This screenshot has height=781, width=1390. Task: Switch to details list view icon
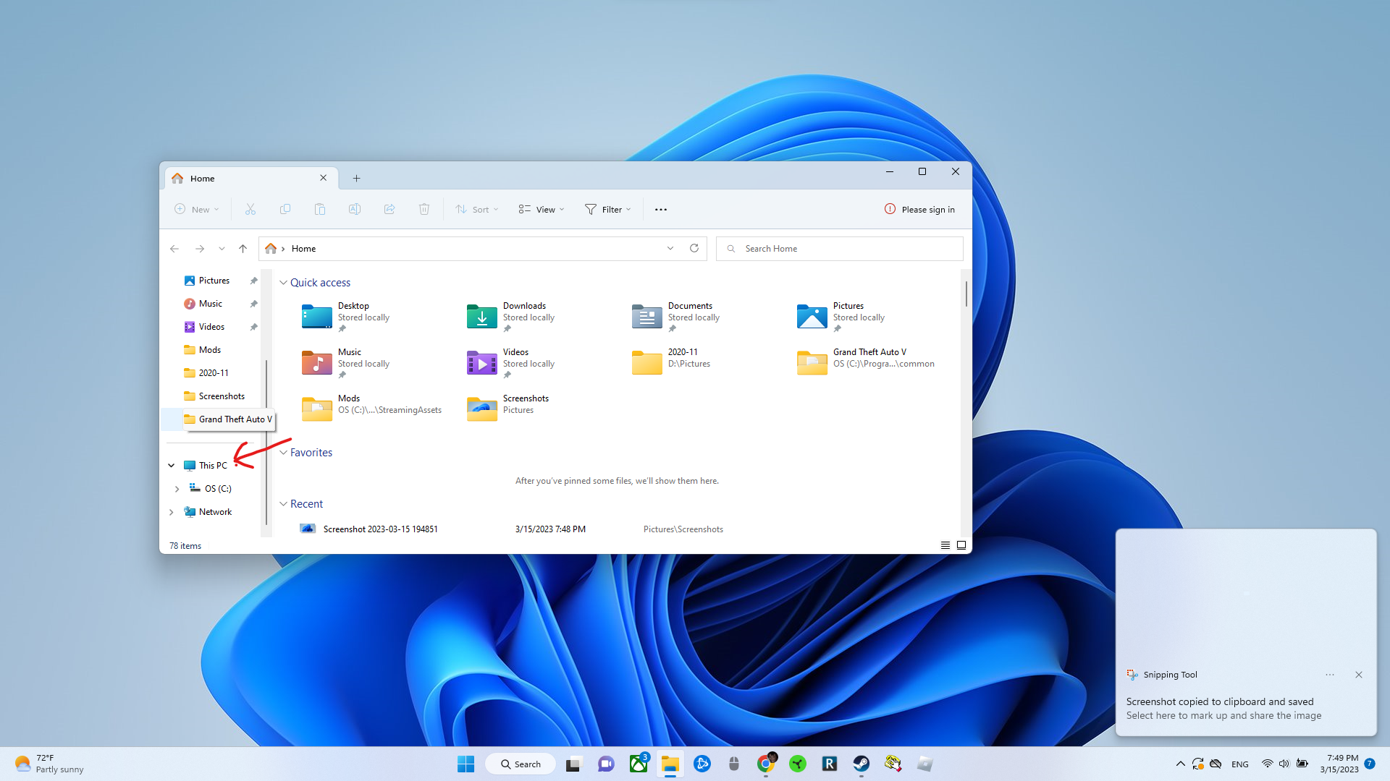(x=945, y=545)
